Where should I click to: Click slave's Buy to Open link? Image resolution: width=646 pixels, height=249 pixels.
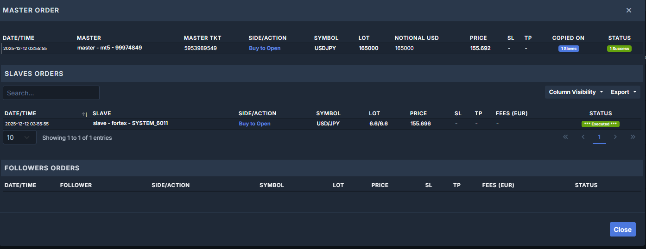click(x=254, y=124)
